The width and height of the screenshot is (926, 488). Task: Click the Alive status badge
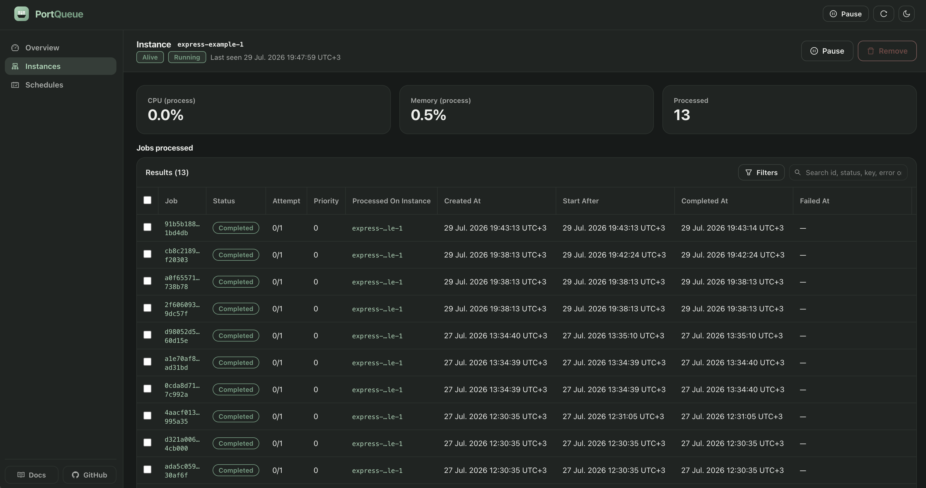(x=150, y=57)
